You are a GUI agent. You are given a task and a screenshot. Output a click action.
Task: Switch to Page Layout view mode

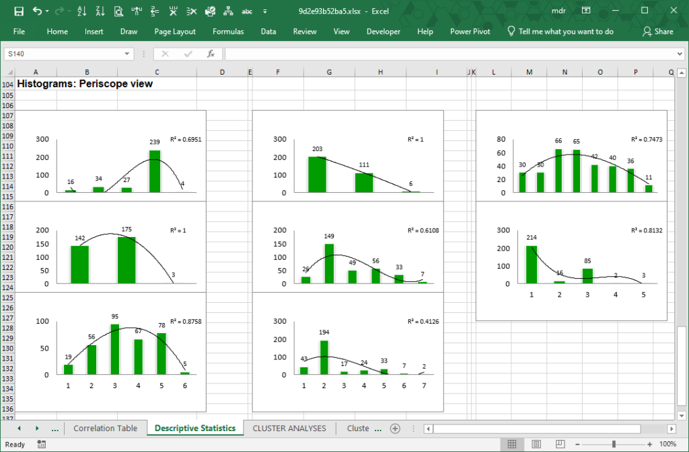[536, 444]
